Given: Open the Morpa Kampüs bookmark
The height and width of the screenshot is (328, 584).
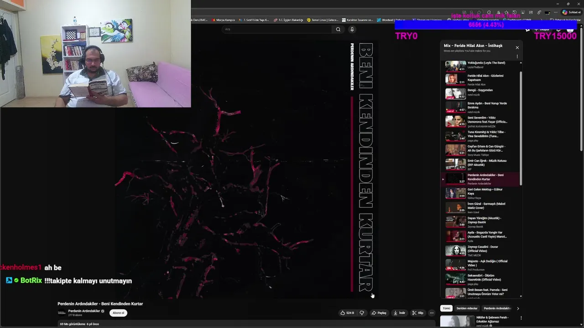Looking at the screenshot, I should tap(224, 20).
